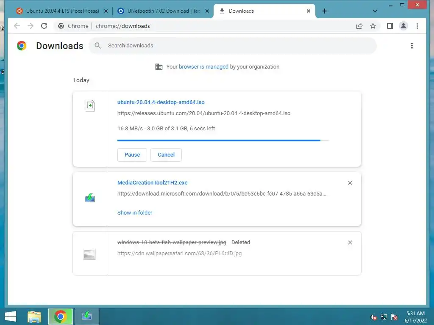This screenshot has width=434, height=325.
Task: Open the Downloads page more-actions menu
Action: point(412,46)
